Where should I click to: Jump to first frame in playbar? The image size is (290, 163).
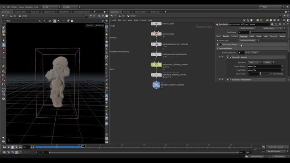pyautogui.click(x=4, y=147)
